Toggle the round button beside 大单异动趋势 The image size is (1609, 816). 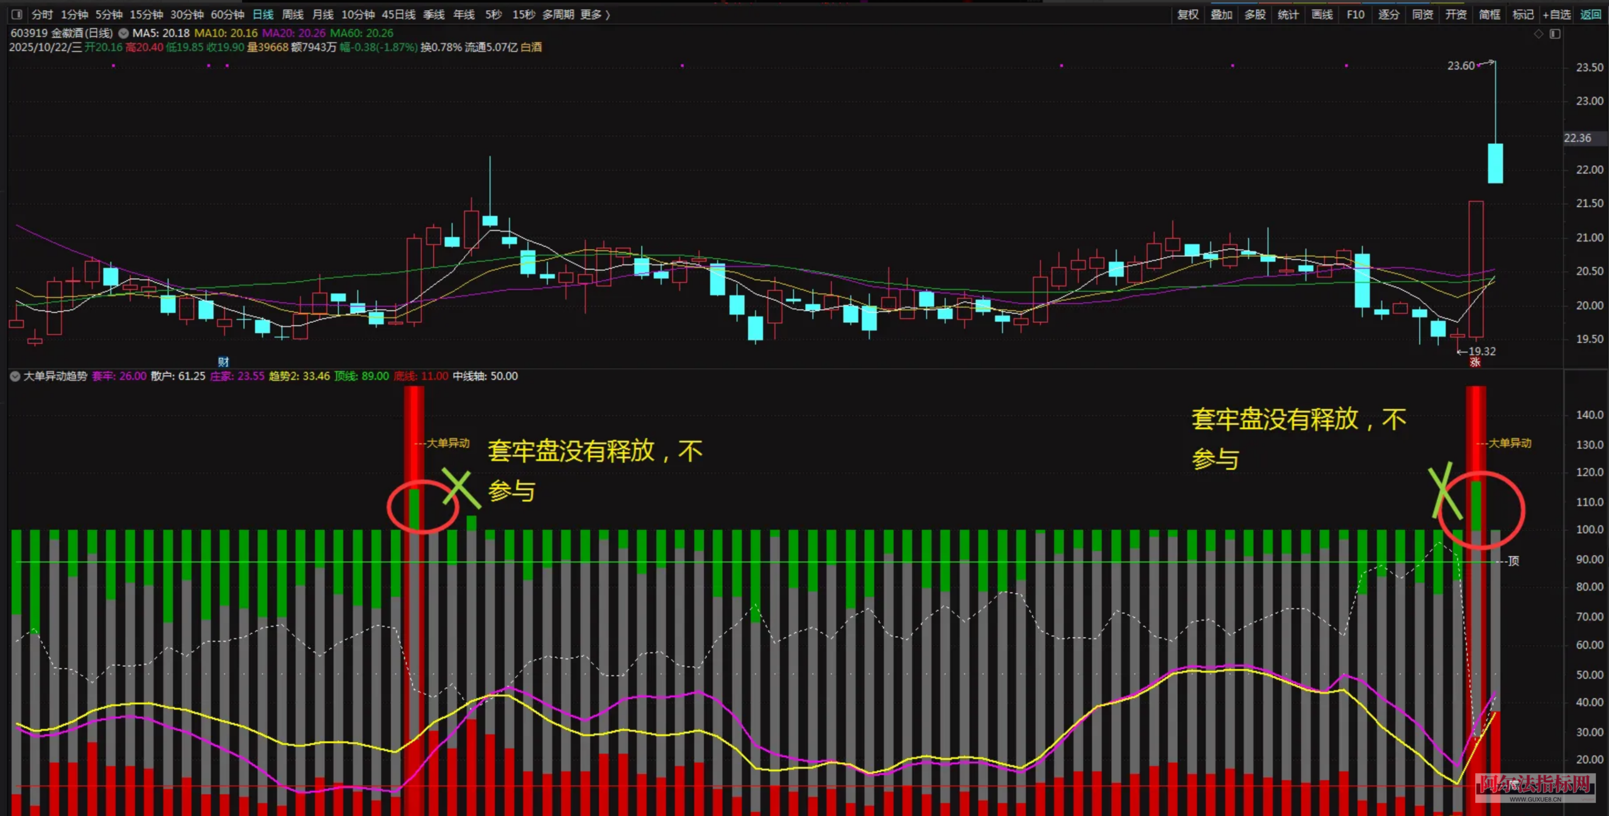[15, 376]
